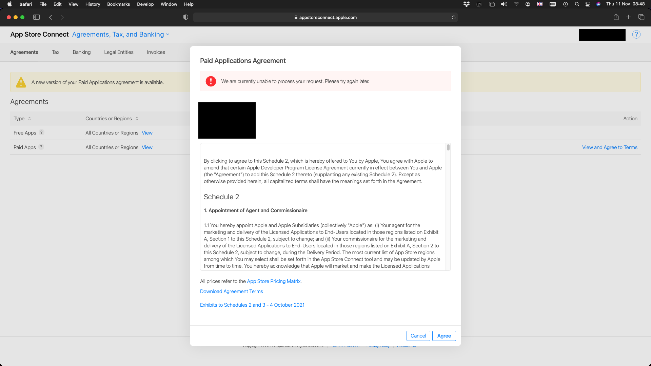Viewport: 651px width, 366px height.
Task: Click the Free Apps question mark icon
Action: (x=41, y=133)
